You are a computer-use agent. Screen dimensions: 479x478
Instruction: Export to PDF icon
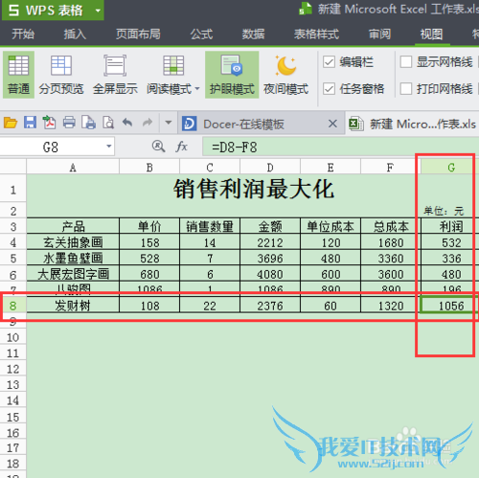coord(49,123)
